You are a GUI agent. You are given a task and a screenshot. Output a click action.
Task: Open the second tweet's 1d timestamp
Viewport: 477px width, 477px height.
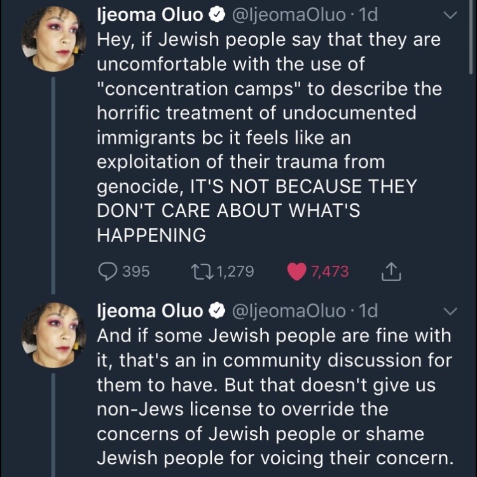(x=368, y=311)
